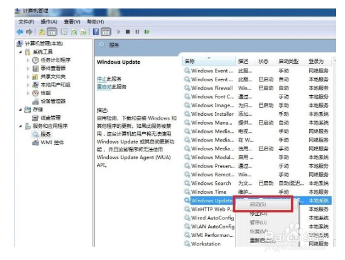Screen dimensions: 345x260
Task: Click the 重启动 this service link
Action: (x=104, y=87)
